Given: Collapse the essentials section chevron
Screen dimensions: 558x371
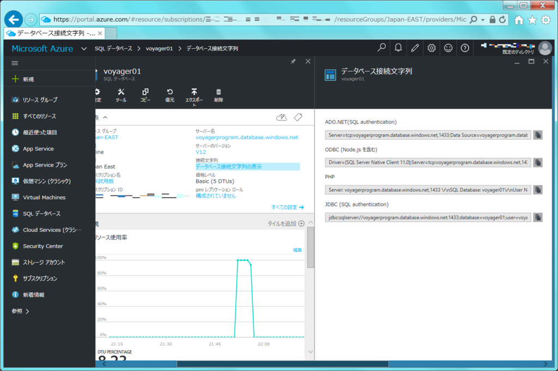Looking at the screenshot, I should [105, 118].
